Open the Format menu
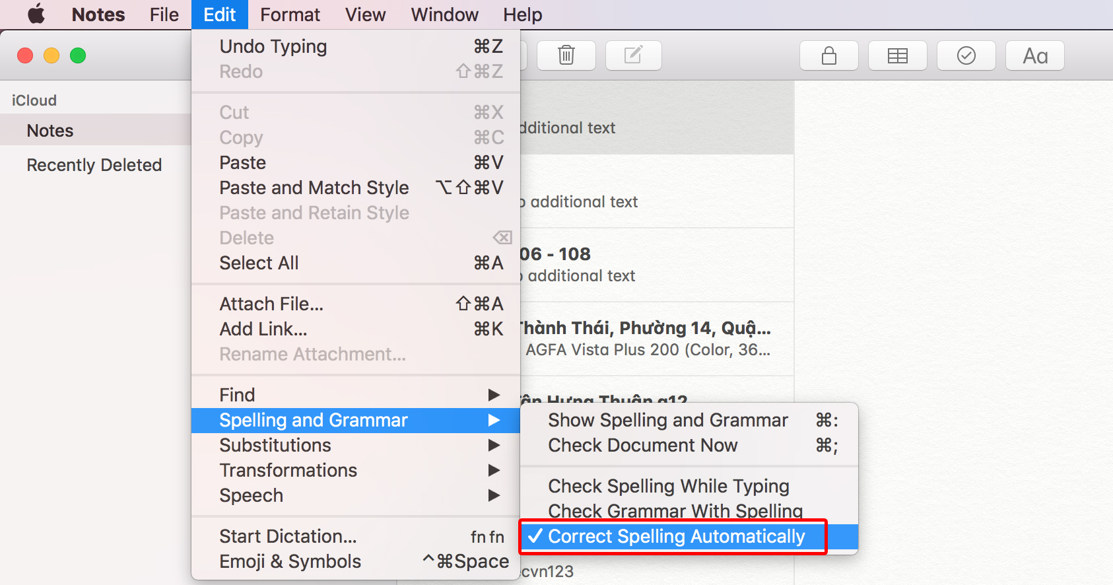 tap(290, 15)
